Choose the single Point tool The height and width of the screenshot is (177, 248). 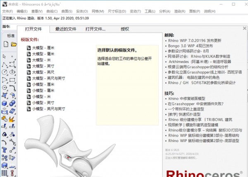12,57
